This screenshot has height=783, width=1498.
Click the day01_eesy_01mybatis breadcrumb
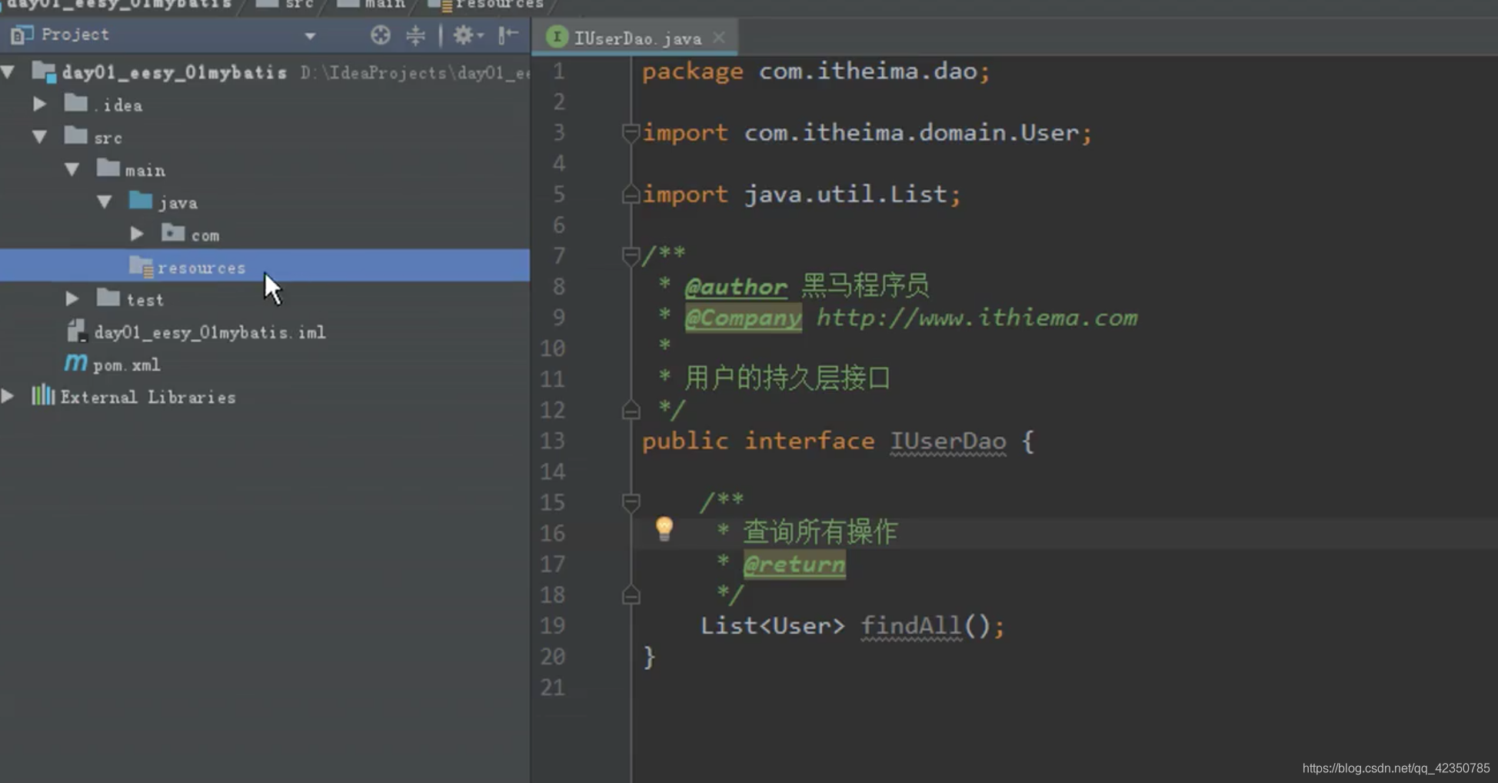[119, 4]
